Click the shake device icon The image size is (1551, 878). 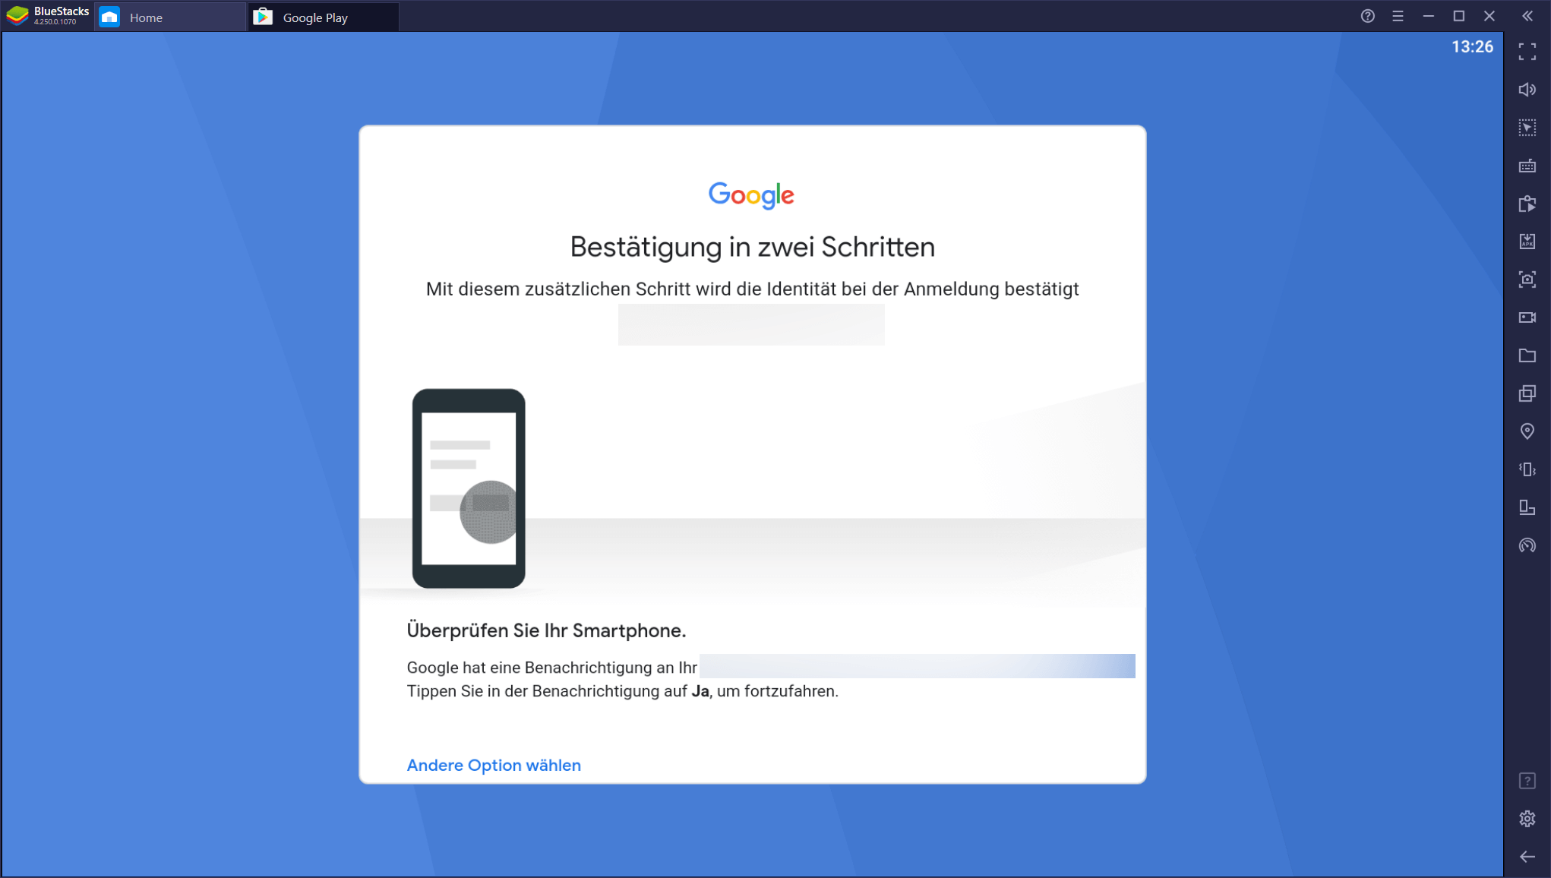coord(1527,469)
